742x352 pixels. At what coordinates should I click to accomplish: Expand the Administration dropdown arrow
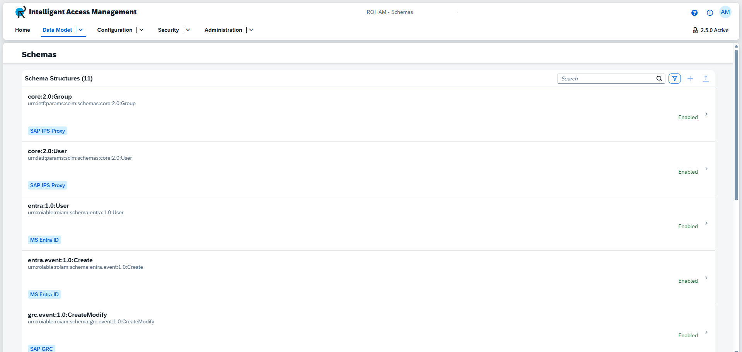click(x=251, y=30)
